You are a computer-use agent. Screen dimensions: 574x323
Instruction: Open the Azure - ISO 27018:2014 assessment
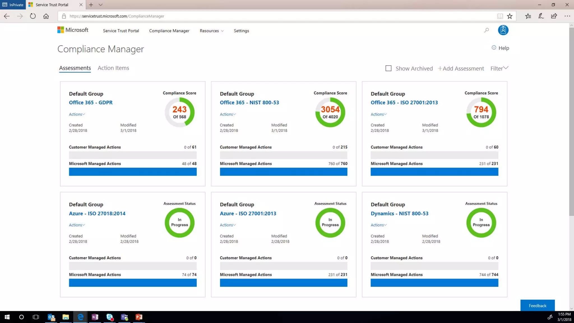97,214
